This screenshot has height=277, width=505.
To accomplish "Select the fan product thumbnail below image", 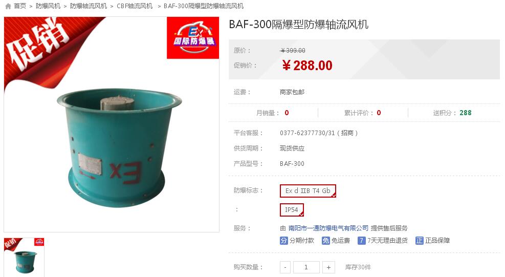I will pos(24,258).
